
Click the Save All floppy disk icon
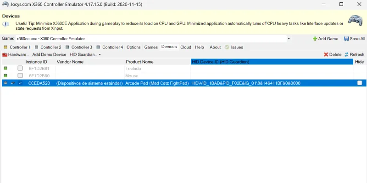346,38
